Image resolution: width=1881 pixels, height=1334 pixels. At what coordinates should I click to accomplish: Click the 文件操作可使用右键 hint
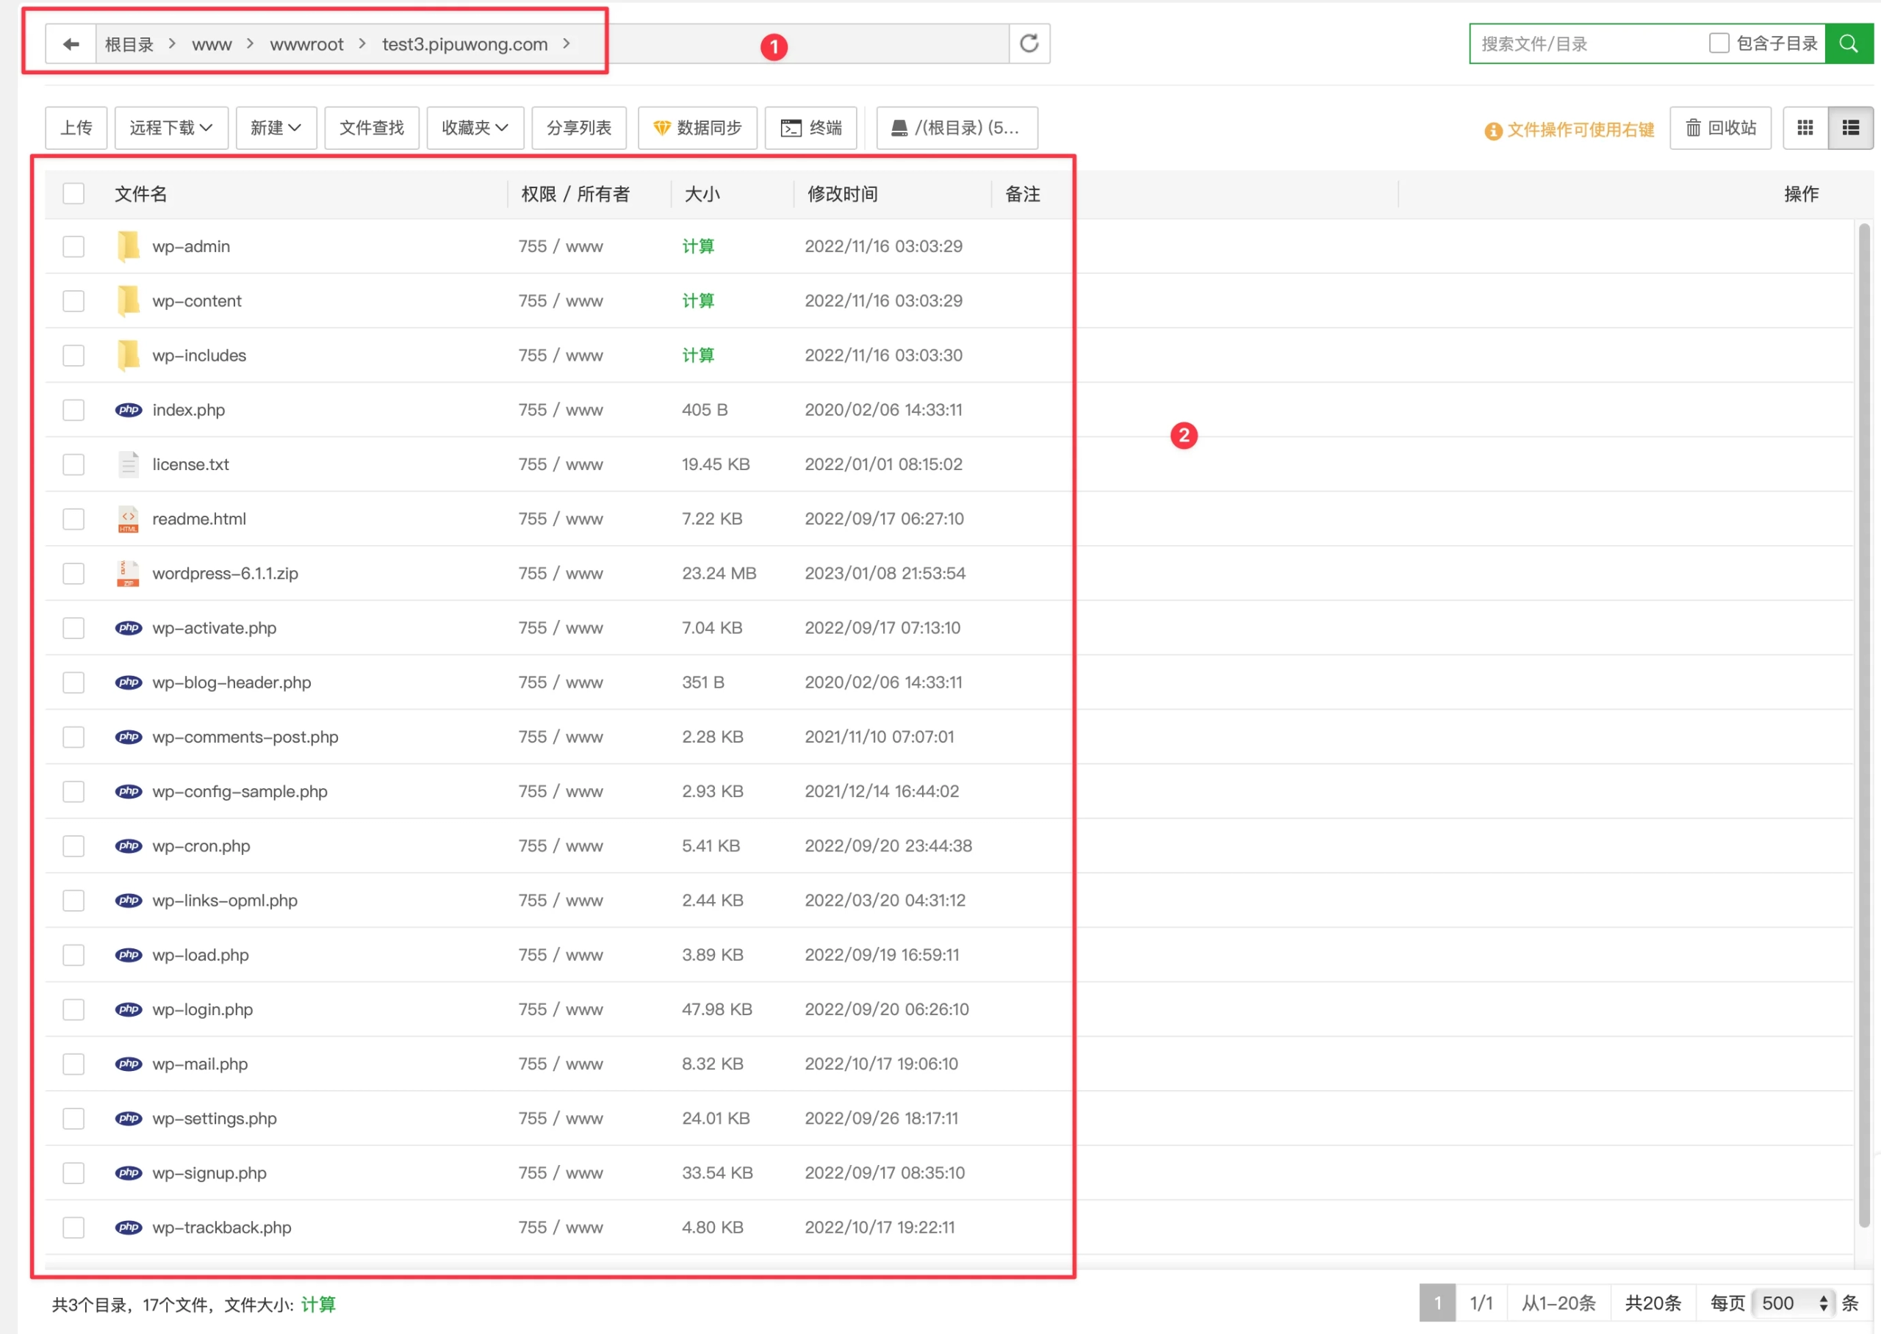pyautogui.click(x=1569, y=130)
